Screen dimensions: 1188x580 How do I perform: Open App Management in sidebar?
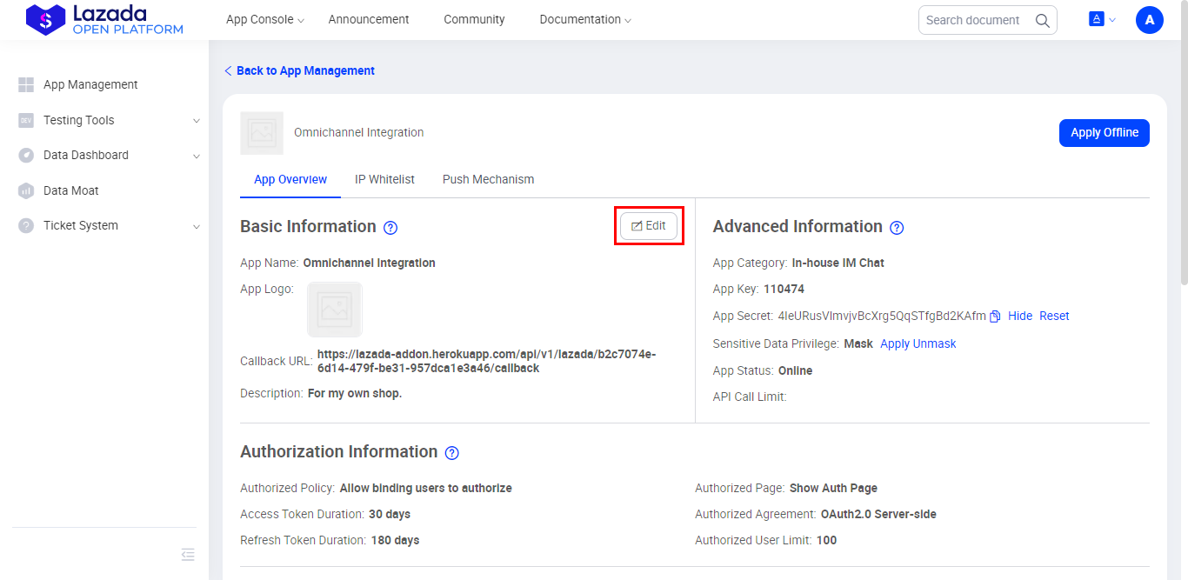point(90,84)
